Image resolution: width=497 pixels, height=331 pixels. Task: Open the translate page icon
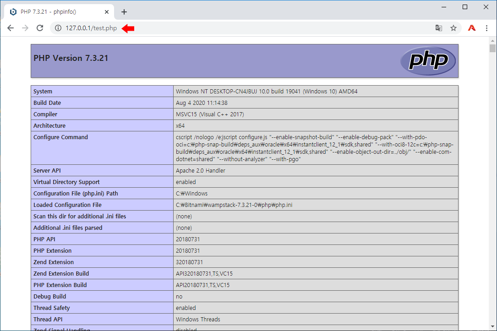click(x=439, y=28)
